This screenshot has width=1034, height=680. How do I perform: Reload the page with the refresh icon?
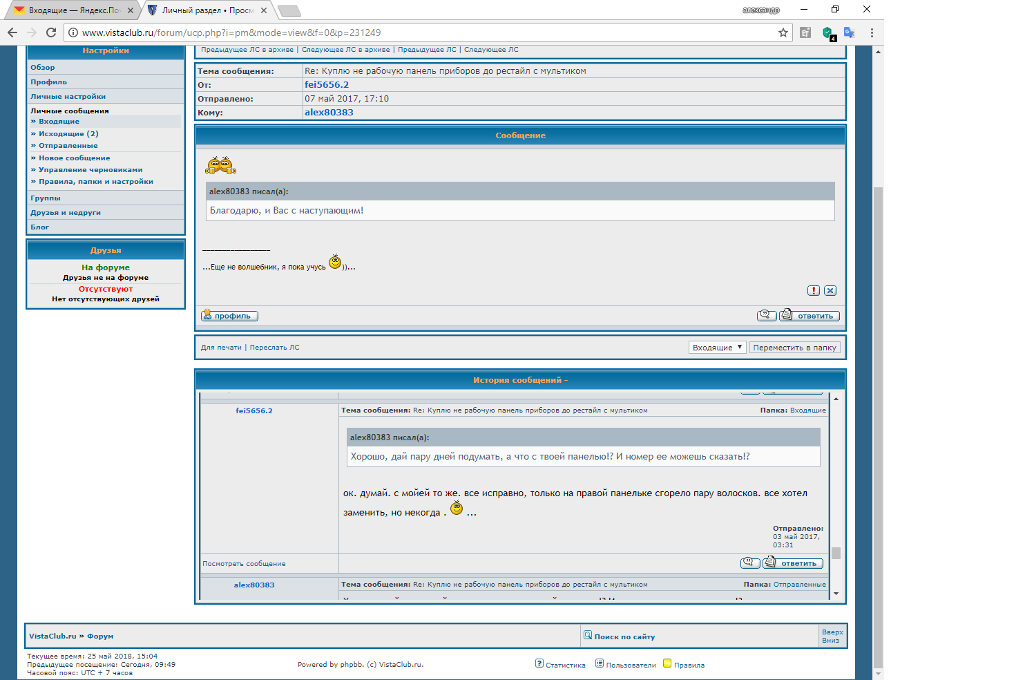(51, 32)
